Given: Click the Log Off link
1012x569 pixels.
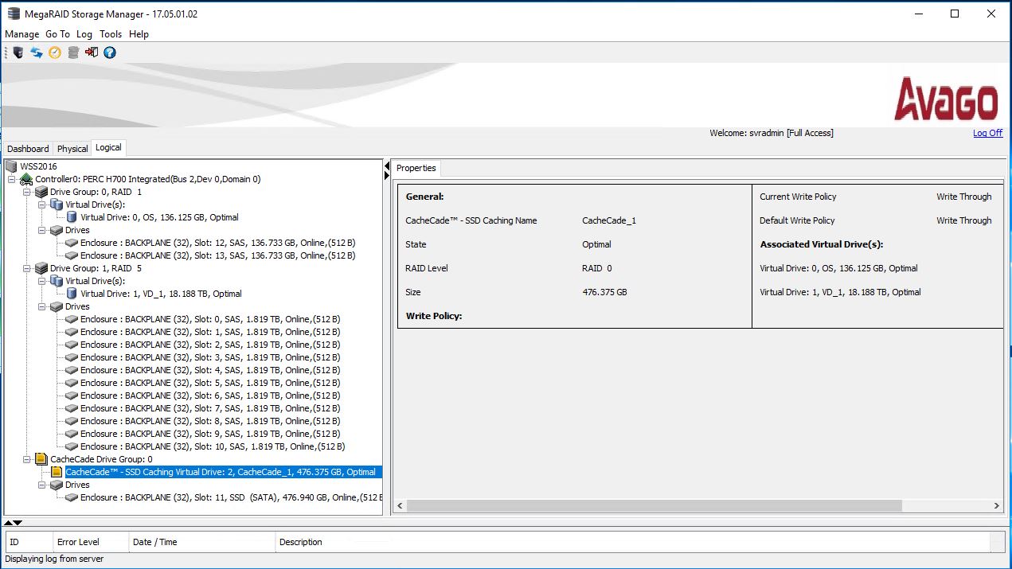Looking at the screenshot, I should coord(987,133).
